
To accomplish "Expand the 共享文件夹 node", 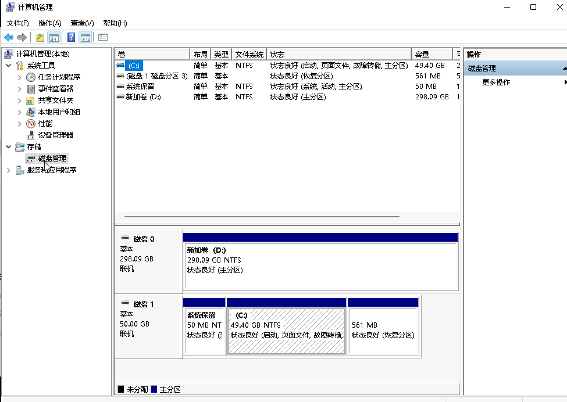I will click(20, 100).
